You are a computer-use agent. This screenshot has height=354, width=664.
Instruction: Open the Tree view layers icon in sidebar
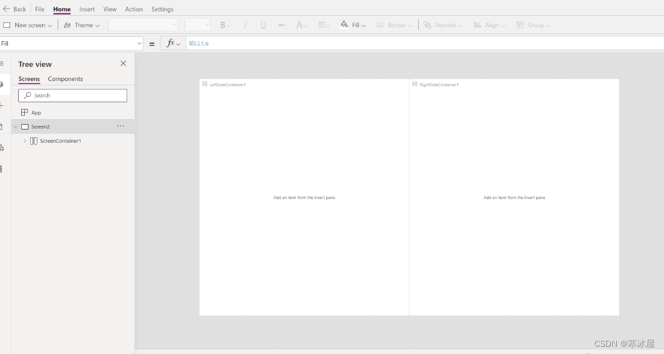(x=2, y=84)
